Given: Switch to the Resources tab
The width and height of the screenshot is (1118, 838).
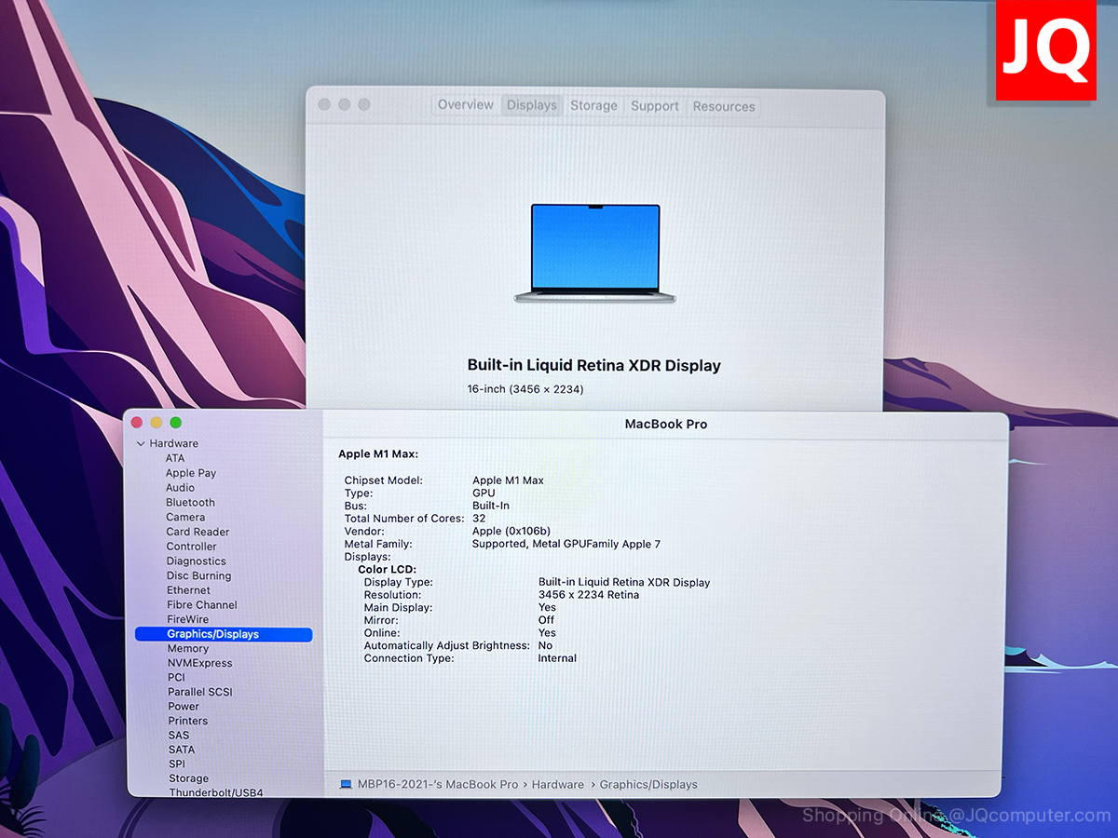Looking at the screenshot, I should pos(724,106).
